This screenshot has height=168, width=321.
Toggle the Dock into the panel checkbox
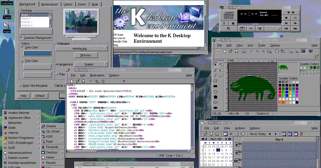pyautogui.click(x=20, y=86)
